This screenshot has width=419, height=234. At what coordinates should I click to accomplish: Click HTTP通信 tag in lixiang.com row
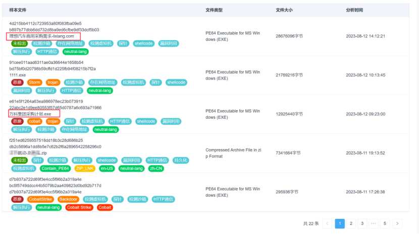(47, 52)
